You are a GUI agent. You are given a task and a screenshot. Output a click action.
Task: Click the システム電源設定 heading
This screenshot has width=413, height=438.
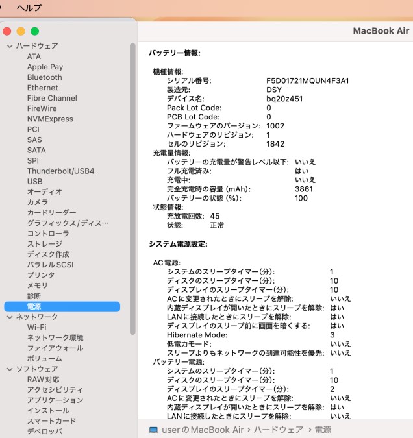click(x=178, y=244)
